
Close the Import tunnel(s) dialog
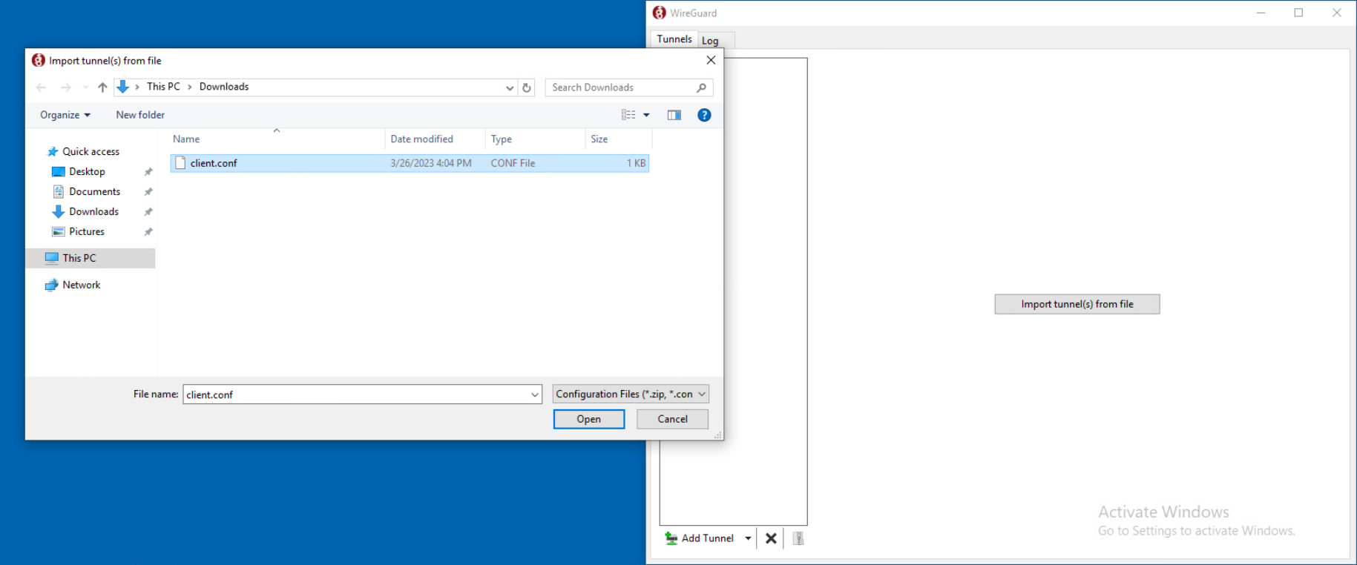711,60
